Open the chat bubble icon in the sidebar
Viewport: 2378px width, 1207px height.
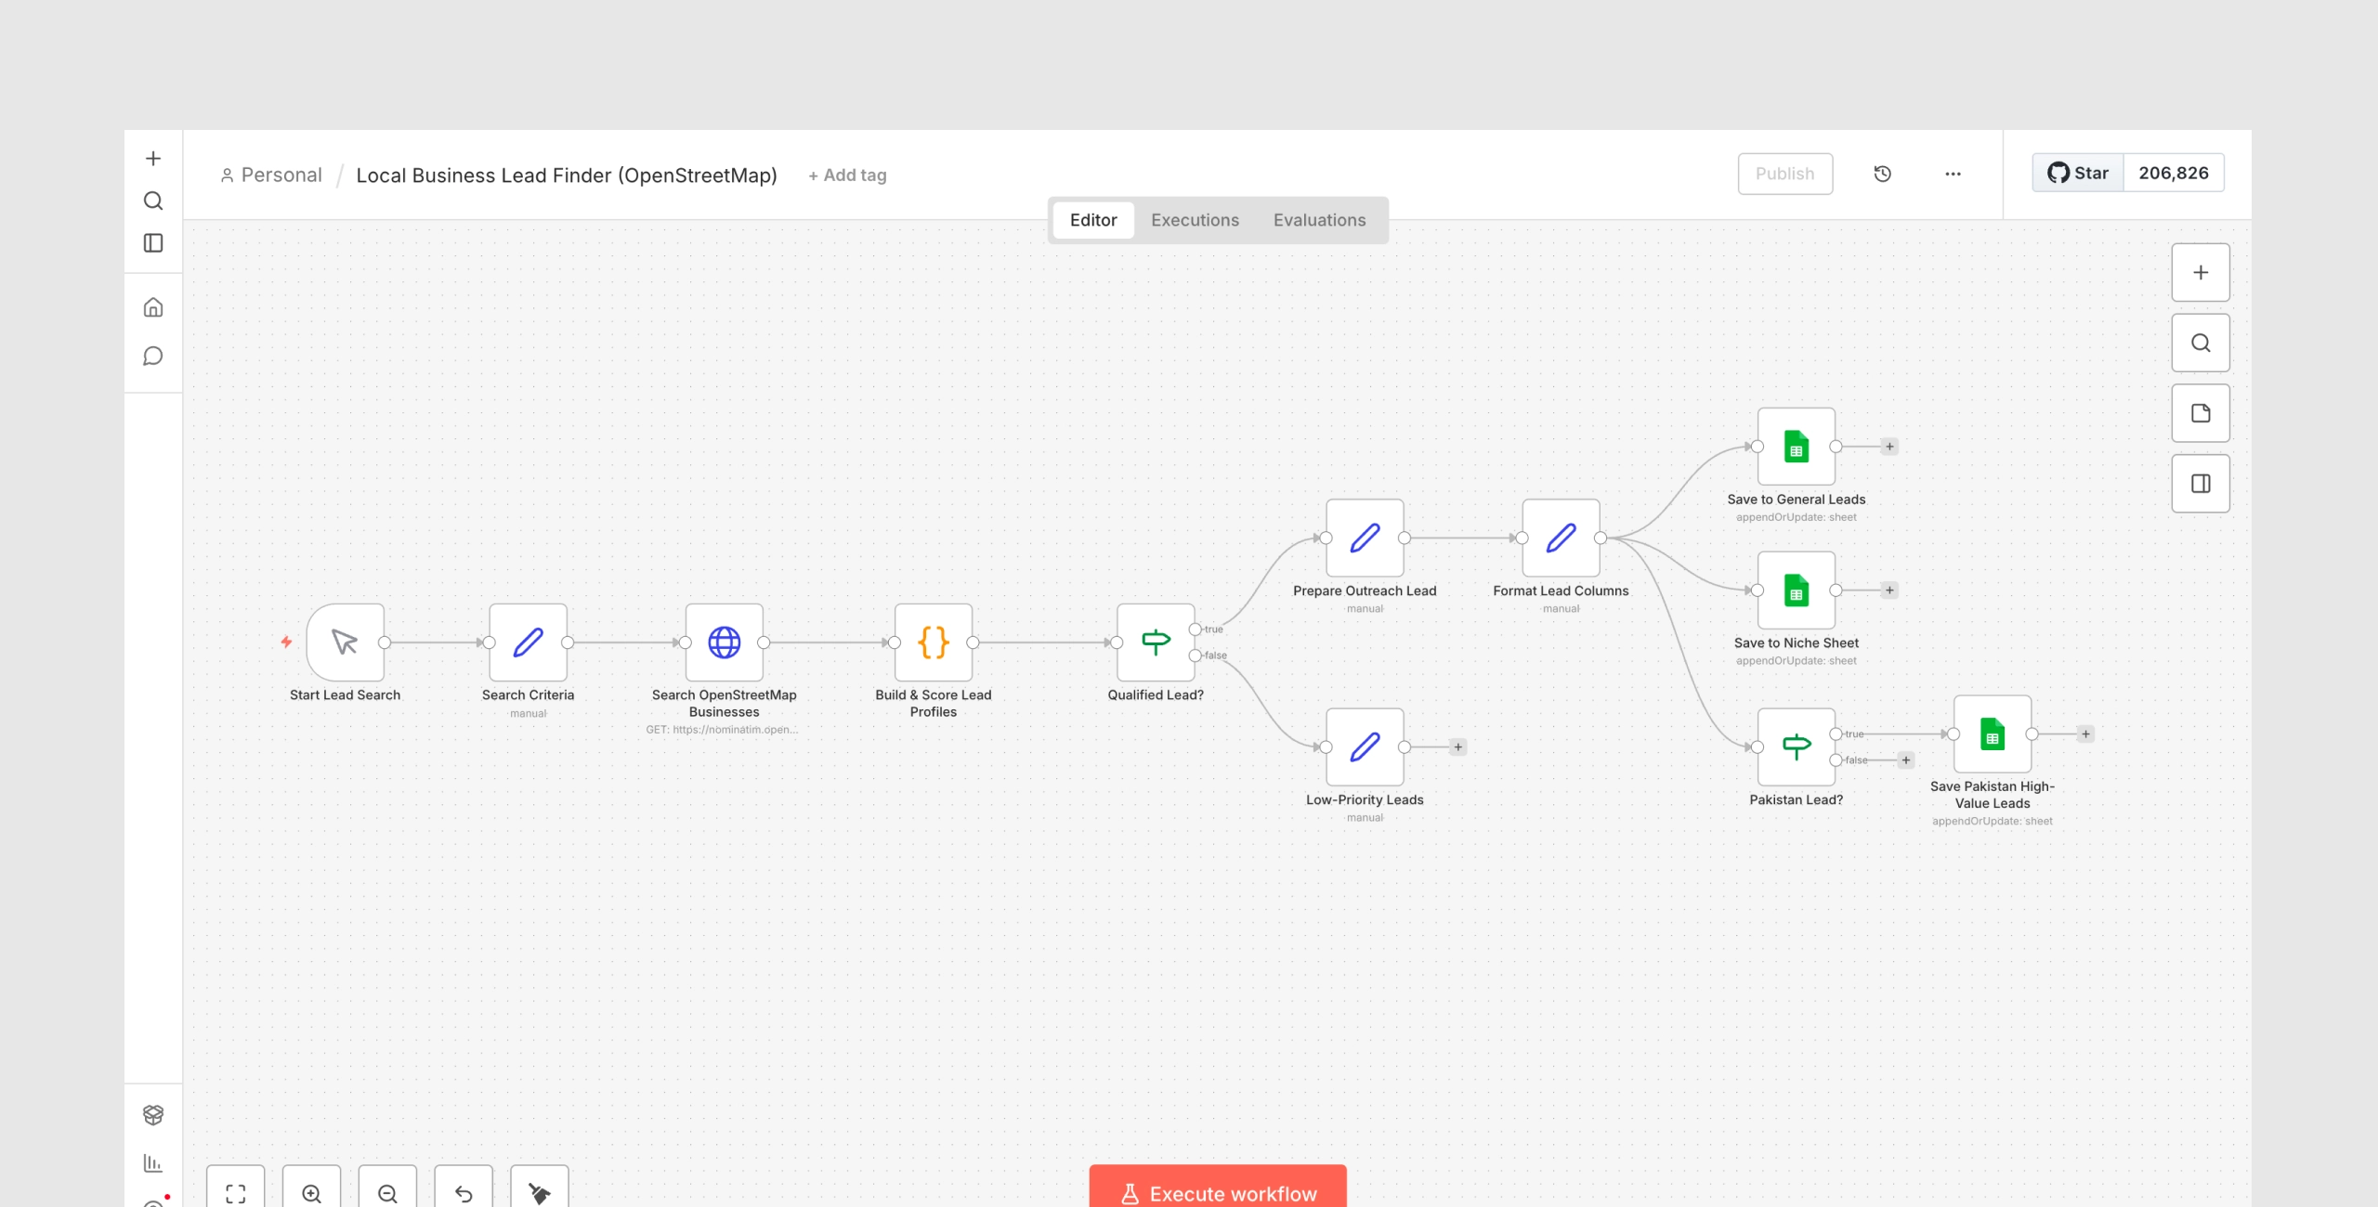153,357
